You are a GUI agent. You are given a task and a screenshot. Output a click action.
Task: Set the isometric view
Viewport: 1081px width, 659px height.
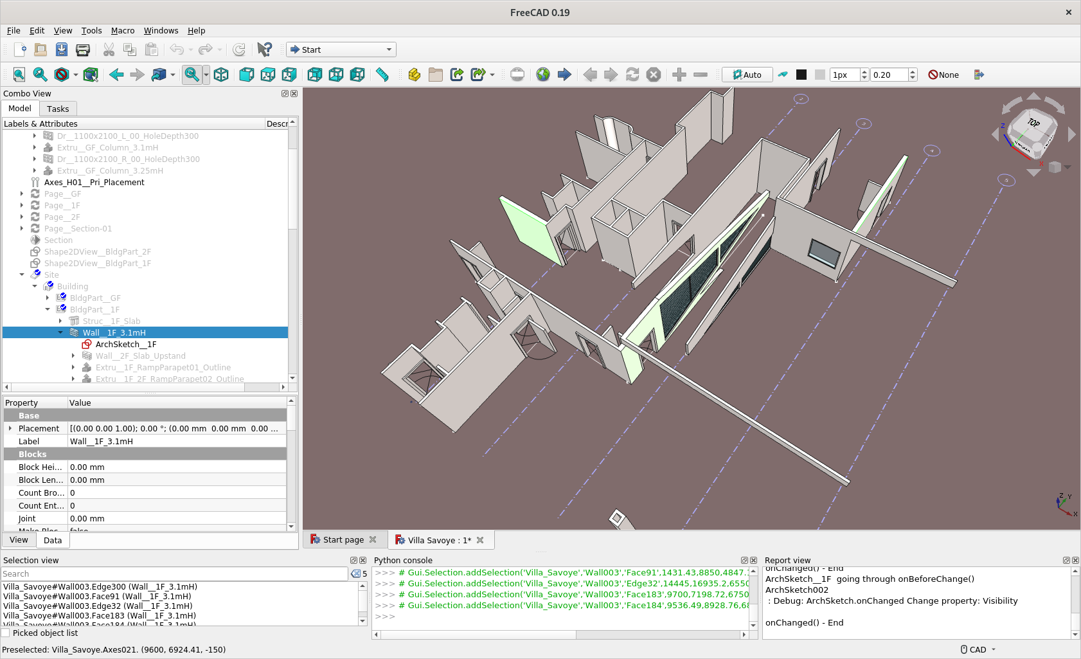click(221, 75)
